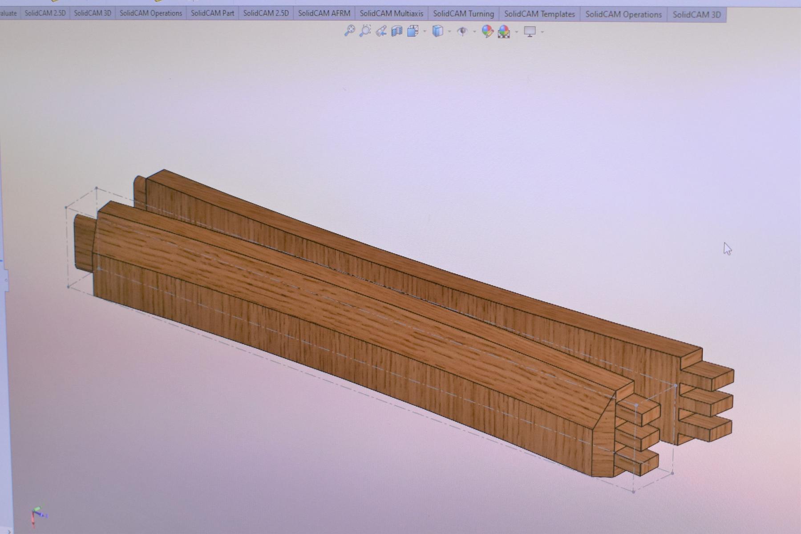Select the SolidCAM Turning tab
This screenshot has height=534, width=801.
pos(463,14)
